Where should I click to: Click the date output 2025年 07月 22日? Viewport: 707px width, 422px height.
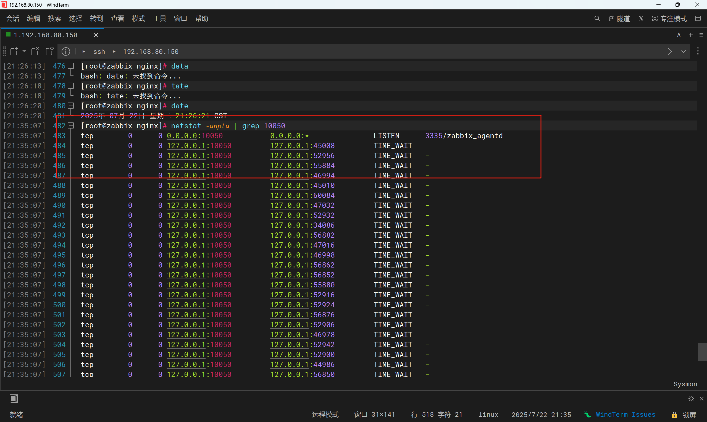(113, 116)
